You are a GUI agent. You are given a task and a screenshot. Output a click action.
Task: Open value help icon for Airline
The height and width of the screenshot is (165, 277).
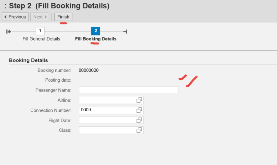point(139,100)
